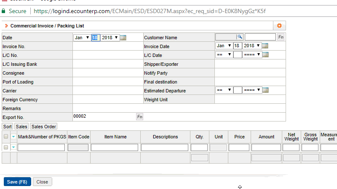
Task: Click the Amount input in first row
Action: pos(266,148)
